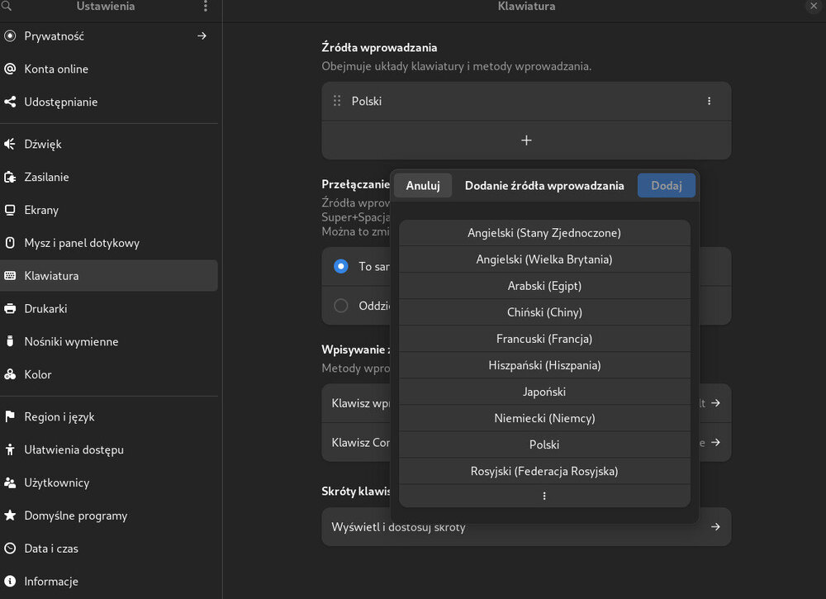Viewport: 826px width, 599px height.
Task: Open the Ustawienia header three-dot menu
Action: coord(206,7)
